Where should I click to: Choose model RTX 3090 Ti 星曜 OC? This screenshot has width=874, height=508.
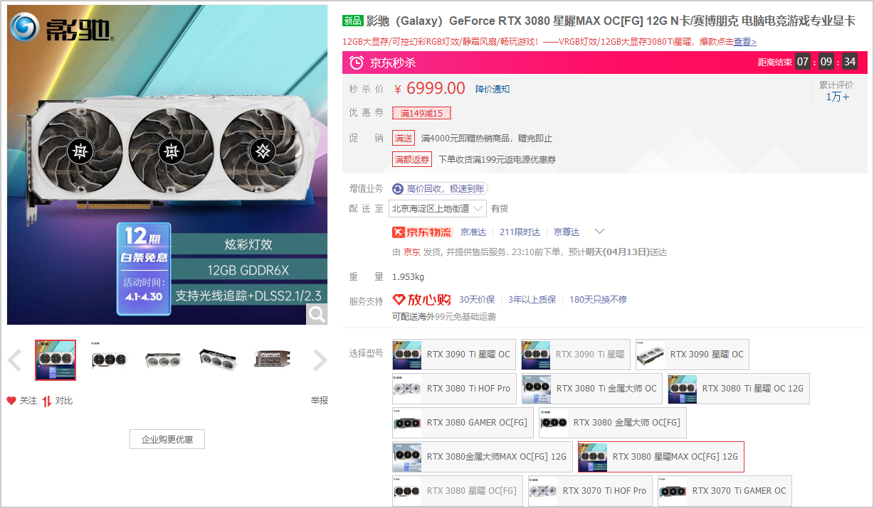tap(454, 355)
